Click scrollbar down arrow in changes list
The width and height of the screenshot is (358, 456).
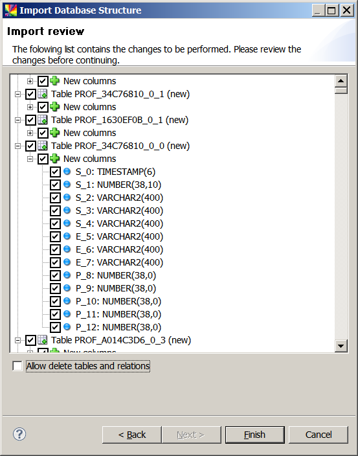click(x=341, y=346)
